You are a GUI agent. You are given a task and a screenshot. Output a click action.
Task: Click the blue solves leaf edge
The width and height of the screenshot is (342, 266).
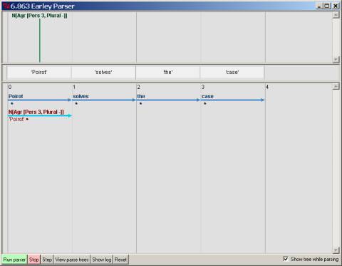pyautogui.click(x=104, y=100)
